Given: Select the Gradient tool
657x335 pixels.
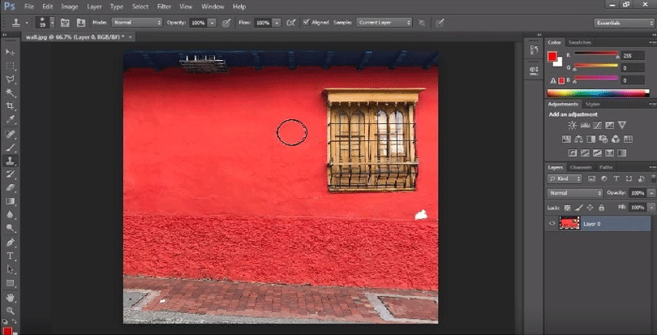Looking at the screenshot, I should click(10, 201).
